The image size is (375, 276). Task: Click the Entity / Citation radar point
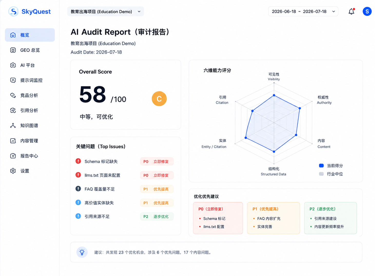tap(246, 138)
